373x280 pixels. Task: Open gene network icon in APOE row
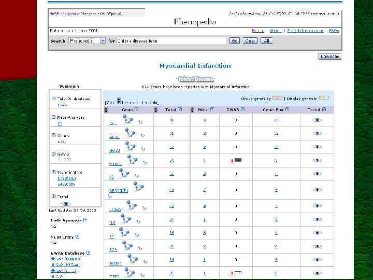pos(130,132)
